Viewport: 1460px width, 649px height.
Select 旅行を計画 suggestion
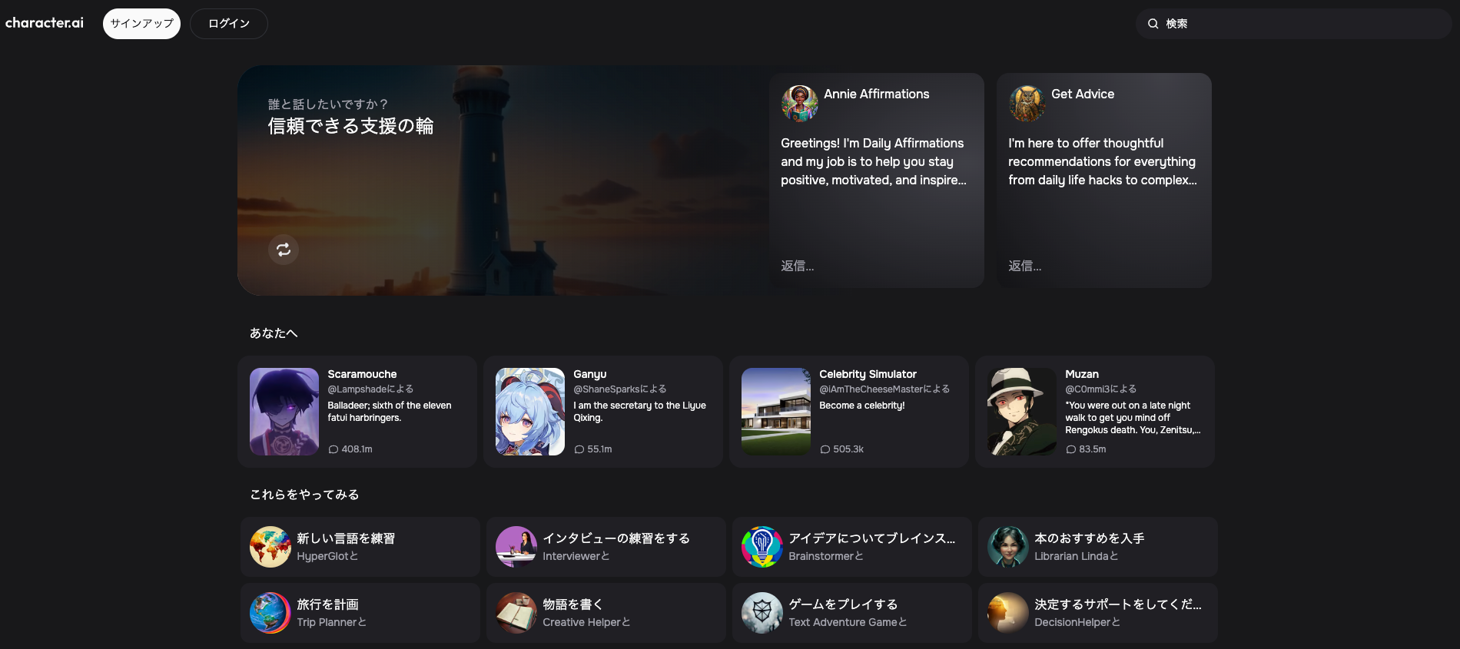coord(360,613)
